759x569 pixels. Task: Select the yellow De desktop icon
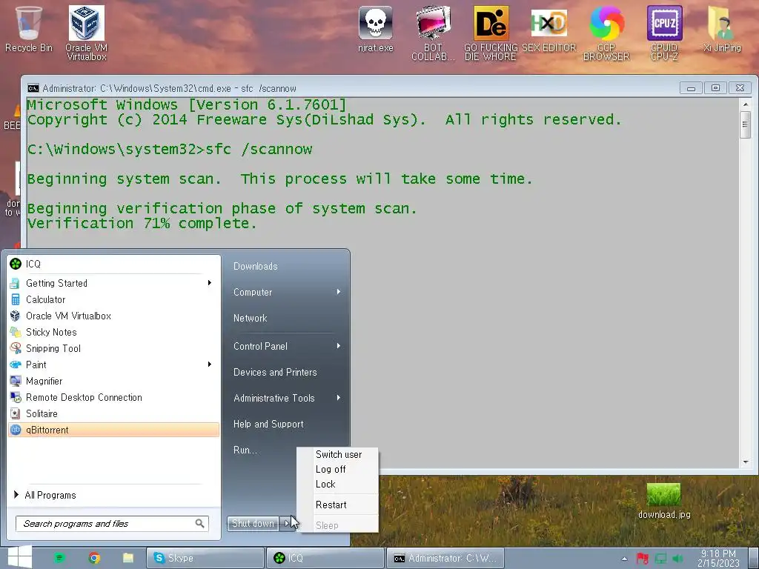491,33
